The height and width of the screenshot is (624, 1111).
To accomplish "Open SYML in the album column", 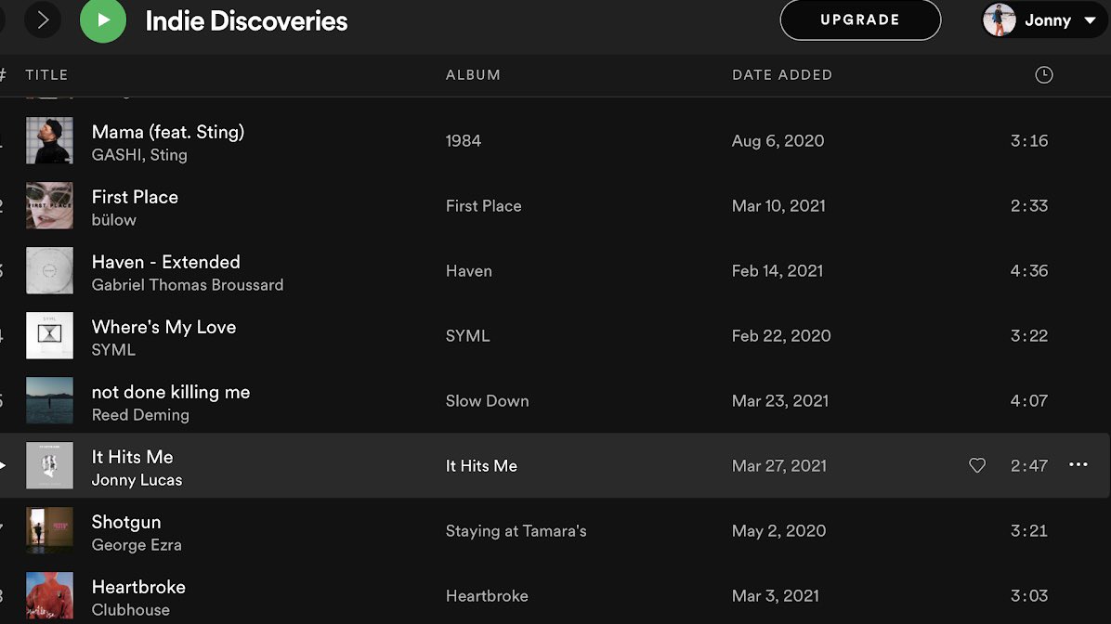I will pos(467,336).
